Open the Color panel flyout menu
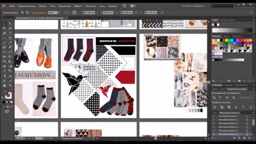The height and width of the screenshot is (144, 256). (x=253, y=20)
